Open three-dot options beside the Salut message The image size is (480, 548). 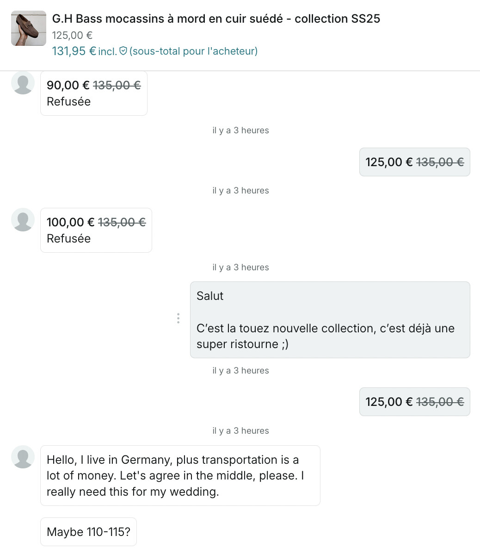(x=178, y=318)
